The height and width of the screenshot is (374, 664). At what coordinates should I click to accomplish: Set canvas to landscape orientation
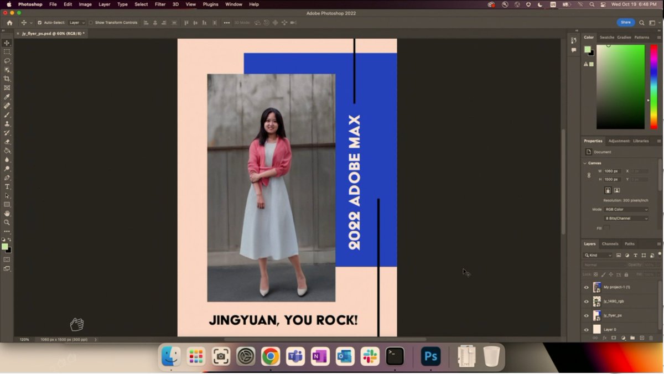pyautogui.click(x=617, y=190)
